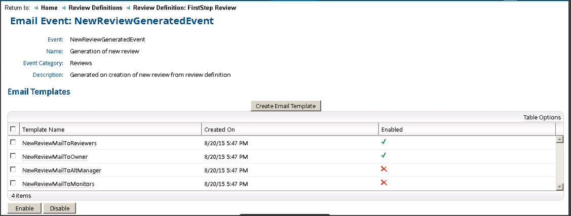Toggle the select-all checkbox in table header
Image resolution: width=571 pixels, height=216 pixels.
pyautogui.click(x=13, y=129)
